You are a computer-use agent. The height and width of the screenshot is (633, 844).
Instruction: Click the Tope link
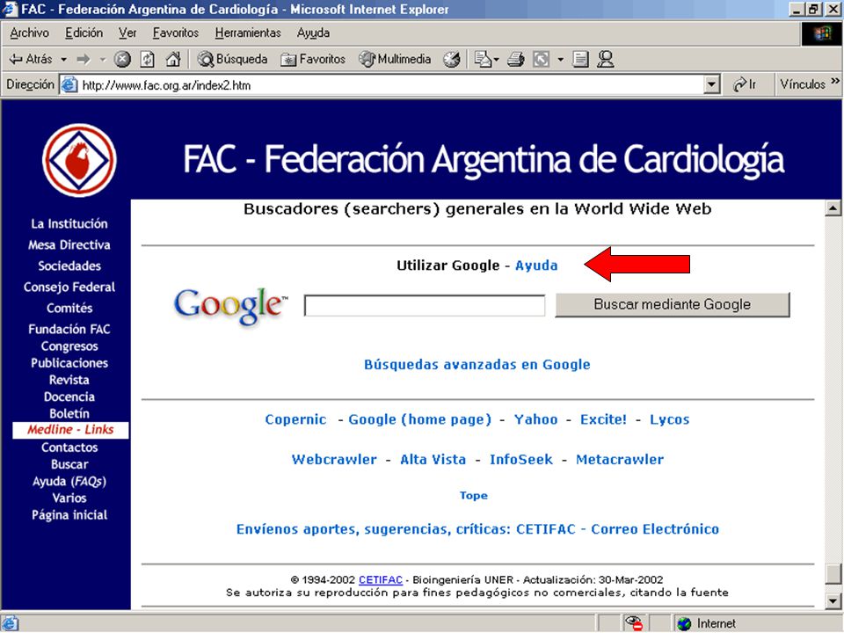point(474,495)
